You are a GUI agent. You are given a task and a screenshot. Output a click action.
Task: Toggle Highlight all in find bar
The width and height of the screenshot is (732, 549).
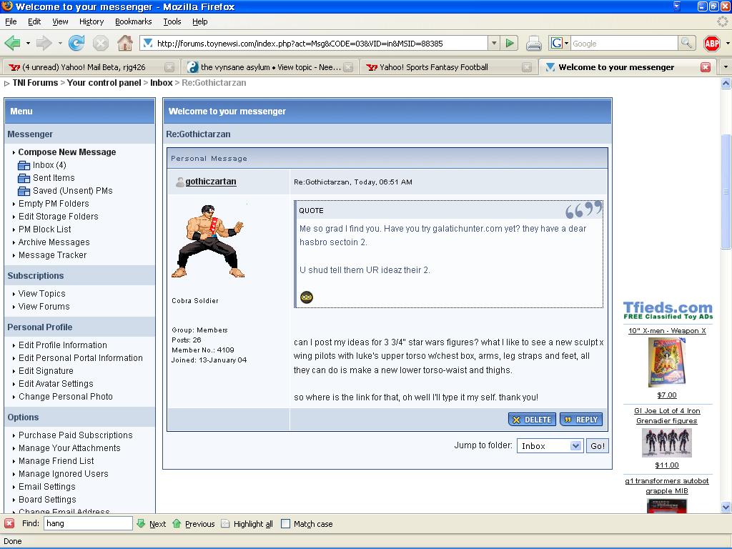247,524
